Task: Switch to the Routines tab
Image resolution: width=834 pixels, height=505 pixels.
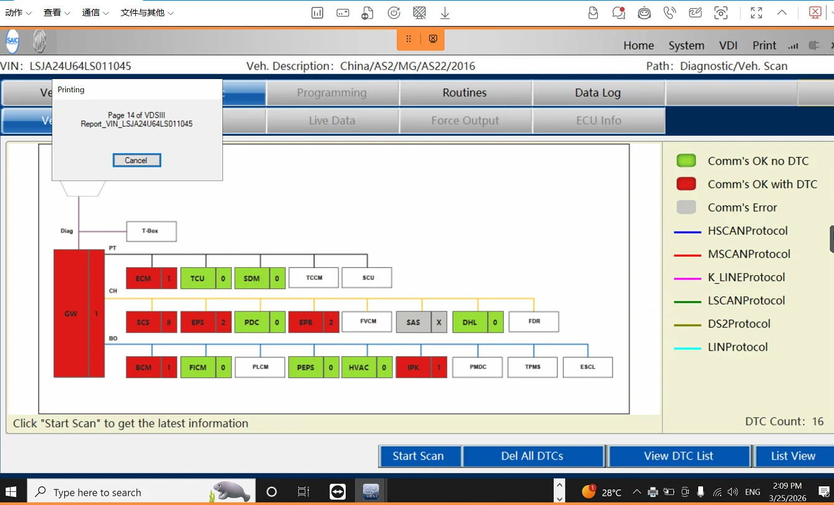Action: click(x=465, y=93)
